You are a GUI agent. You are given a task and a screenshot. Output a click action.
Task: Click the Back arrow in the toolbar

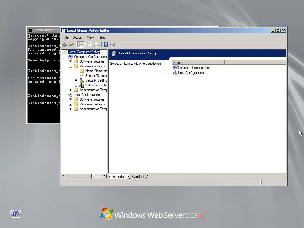tap(65, 45)
